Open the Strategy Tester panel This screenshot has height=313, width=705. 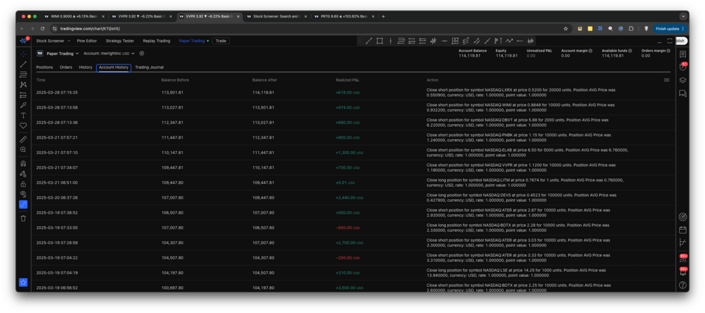(x=120, y=41)
